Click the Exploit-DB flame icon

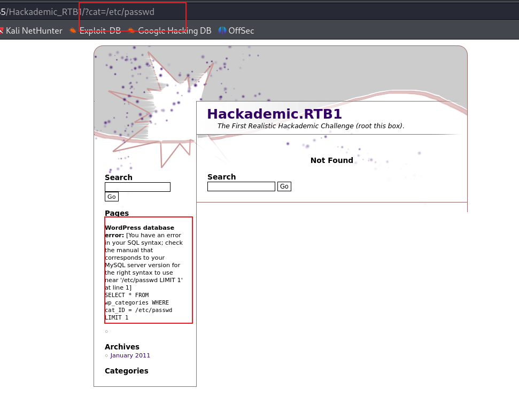73,30
